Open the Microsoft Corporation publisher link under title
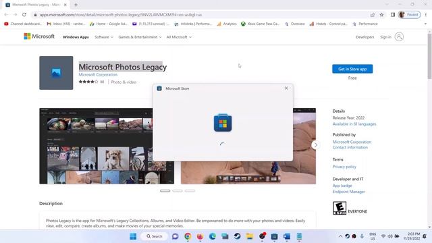 coord(98,75)
